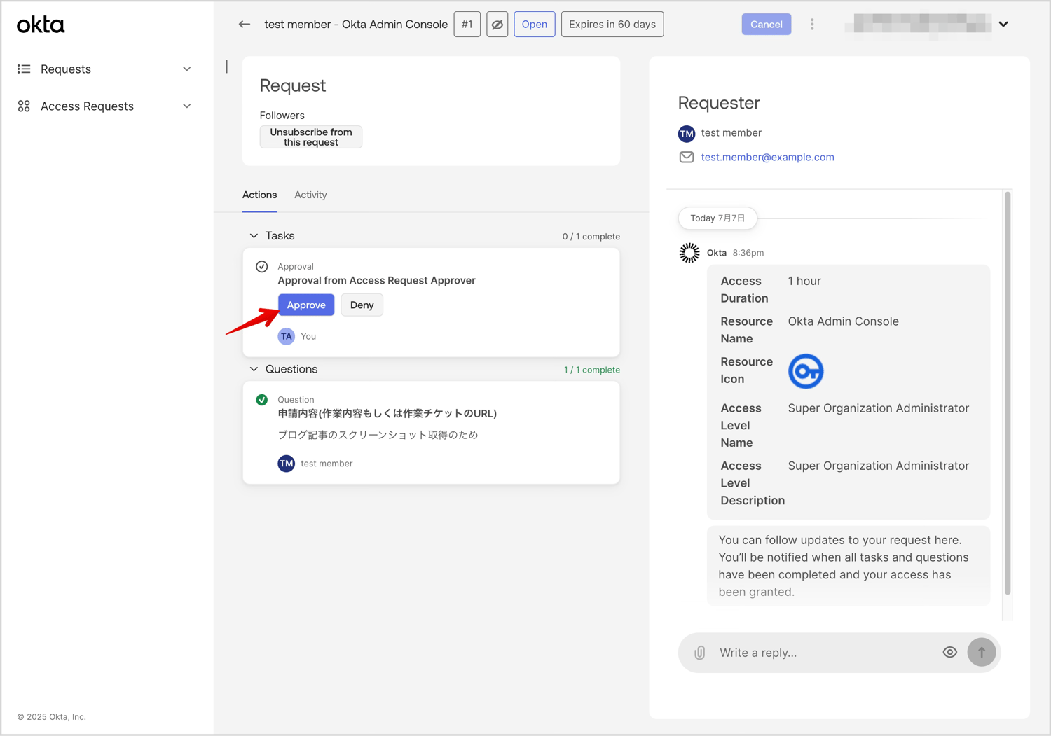Switch to the Activity tab
Viewport: 1051px width, 736px height.
tap(310, 195)
